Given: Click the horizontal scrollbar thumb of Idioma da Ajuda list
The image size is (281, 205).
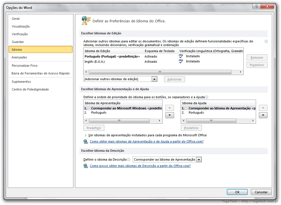Looking at the screenshot, I should coord(211,121).
